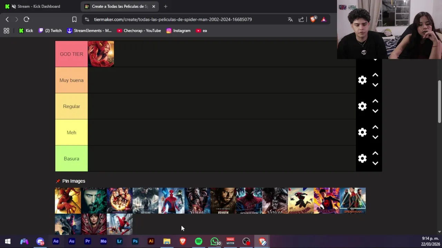
Task: Open Spotify from the taskbar
Action: point(199,241)
